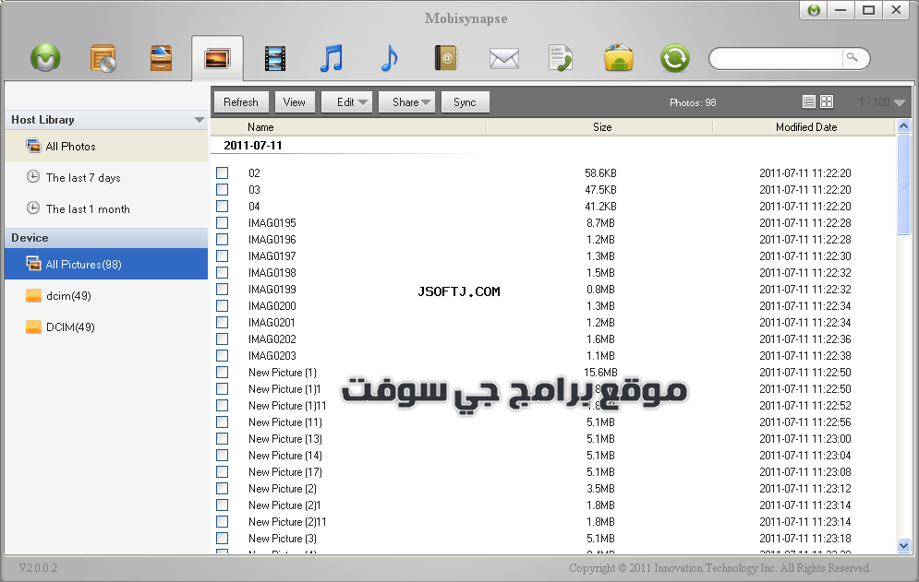This screenshot has width=919, height=582.
Task: Sort by the Size column header
Action: pos(602,127)
